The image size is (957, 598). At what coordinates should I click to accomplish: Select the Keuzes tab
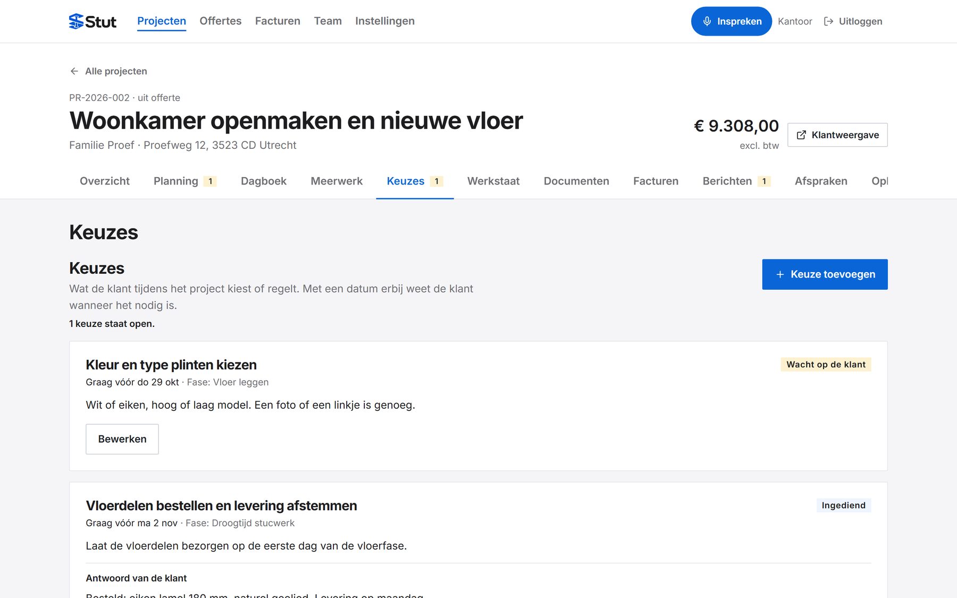[415, 181]
